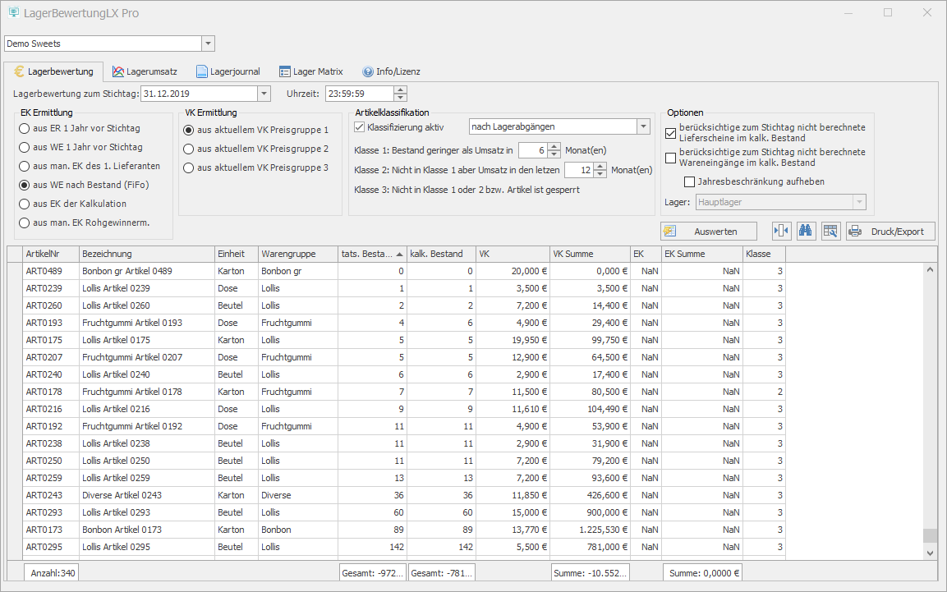
Task: Click the table filter magnifier icon
Action: (x=830, y=231)
